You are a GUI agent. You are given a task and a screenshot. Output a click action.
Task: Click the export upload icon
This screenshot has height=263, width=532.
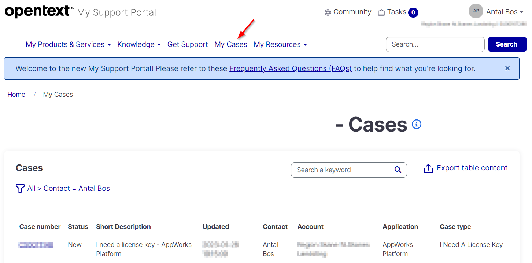pyautogui.click(x=428, y=168)
